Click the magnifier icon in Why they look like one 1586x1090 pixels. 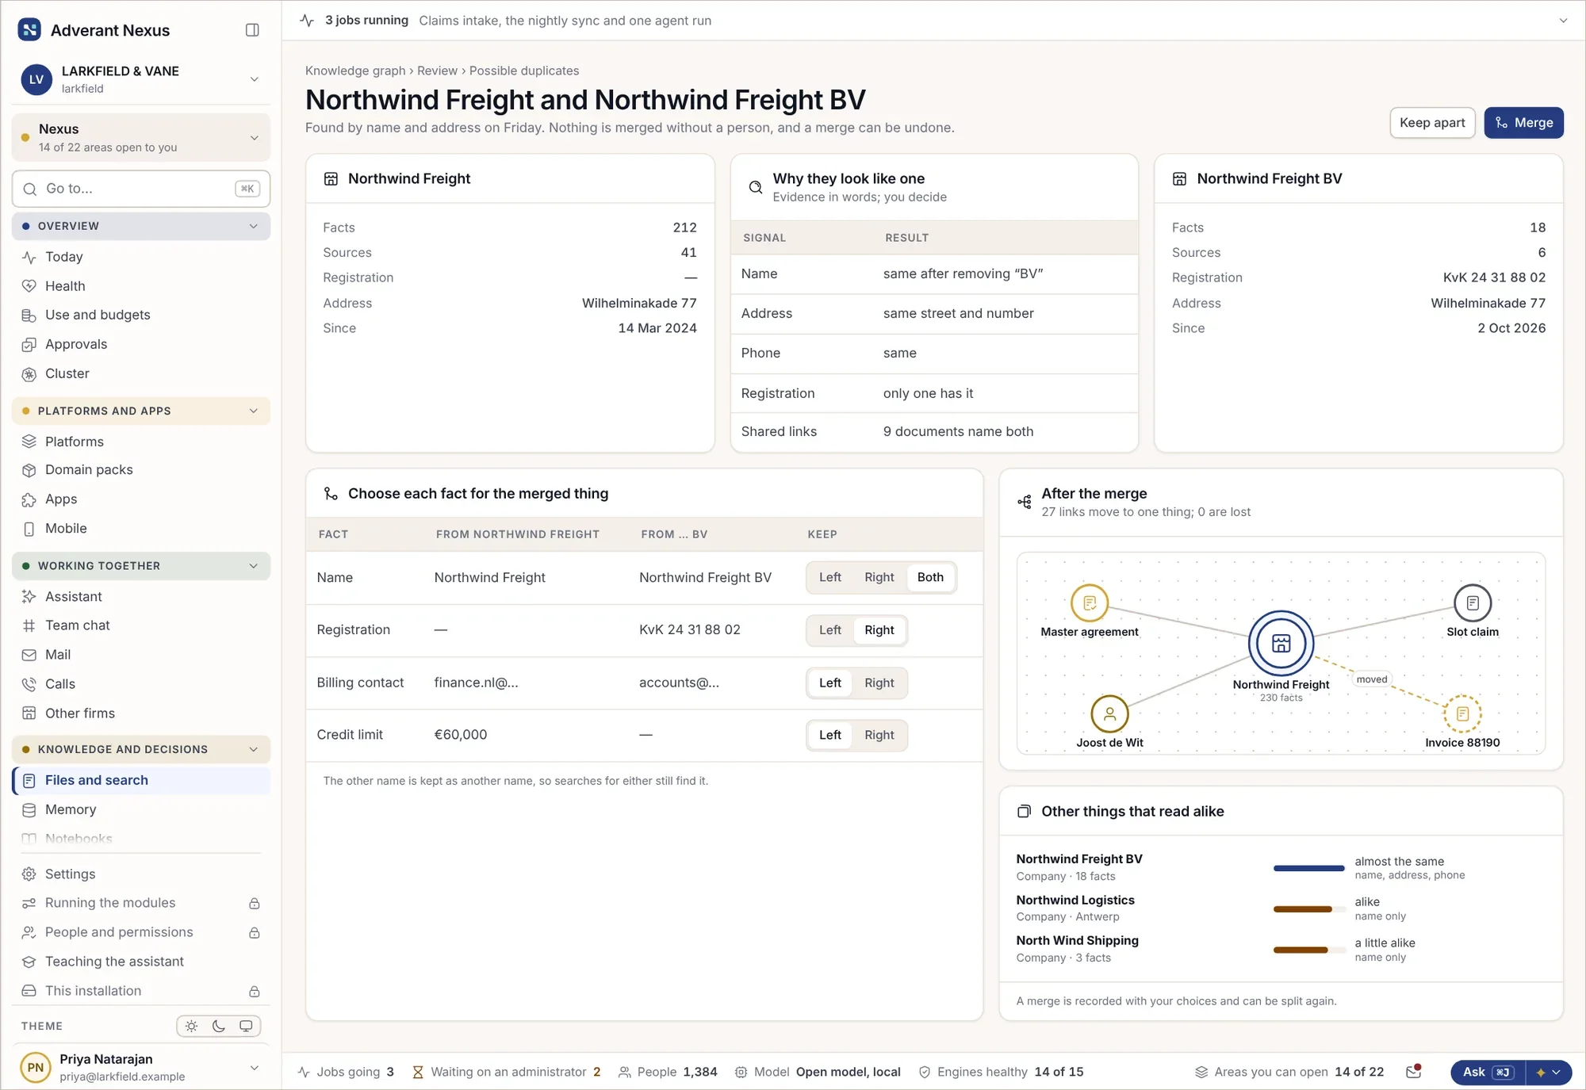click(x=756, y=187)
